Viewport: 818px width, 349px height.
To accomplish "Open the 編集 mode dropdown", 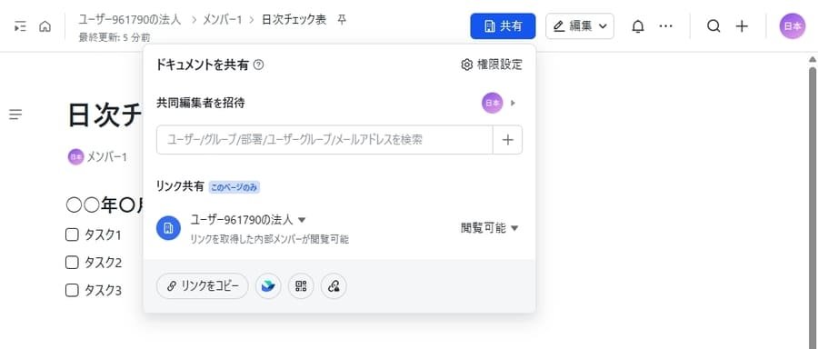I will tap(580, 26).
